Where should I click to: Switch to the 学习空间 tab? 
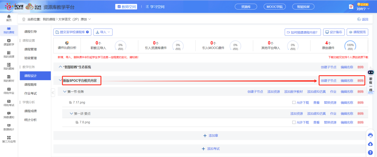point(153,7)
